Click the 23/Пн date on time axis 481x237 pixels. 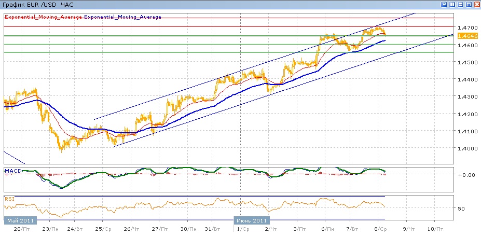[x=48, y=229]
